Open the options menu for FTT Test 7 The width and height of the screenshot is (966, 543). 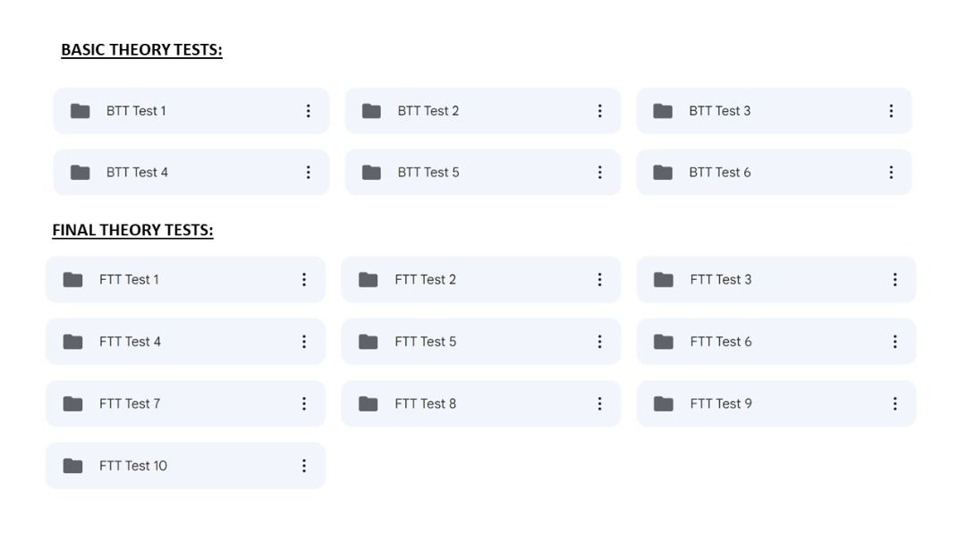(x=304, y=403)
